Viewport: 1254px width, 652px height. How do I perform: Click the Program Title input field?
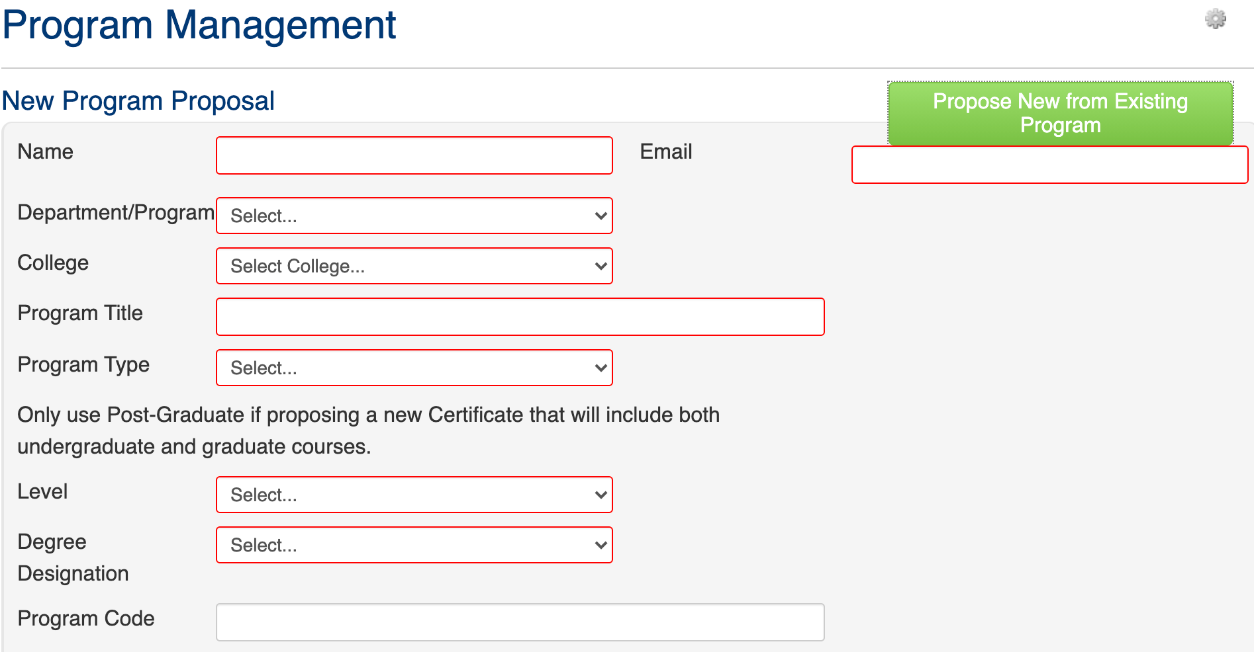[520, 317]
